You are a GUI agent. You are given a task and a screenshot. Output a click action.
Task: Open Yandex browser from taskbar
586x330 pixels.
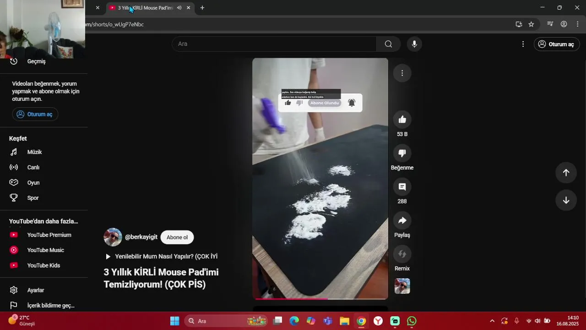tap(378, 321)
